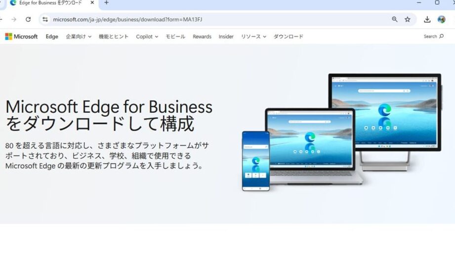
Task: Expand the 企業向け dropdown menu
Action: [79, 37]
